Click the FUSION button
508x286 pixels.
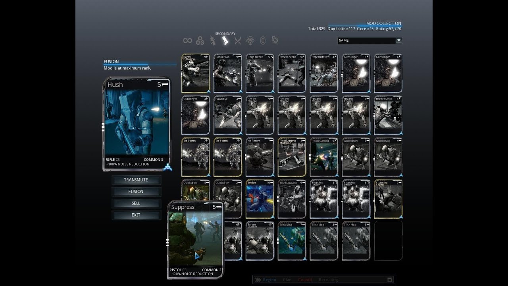tap(136, 191)
